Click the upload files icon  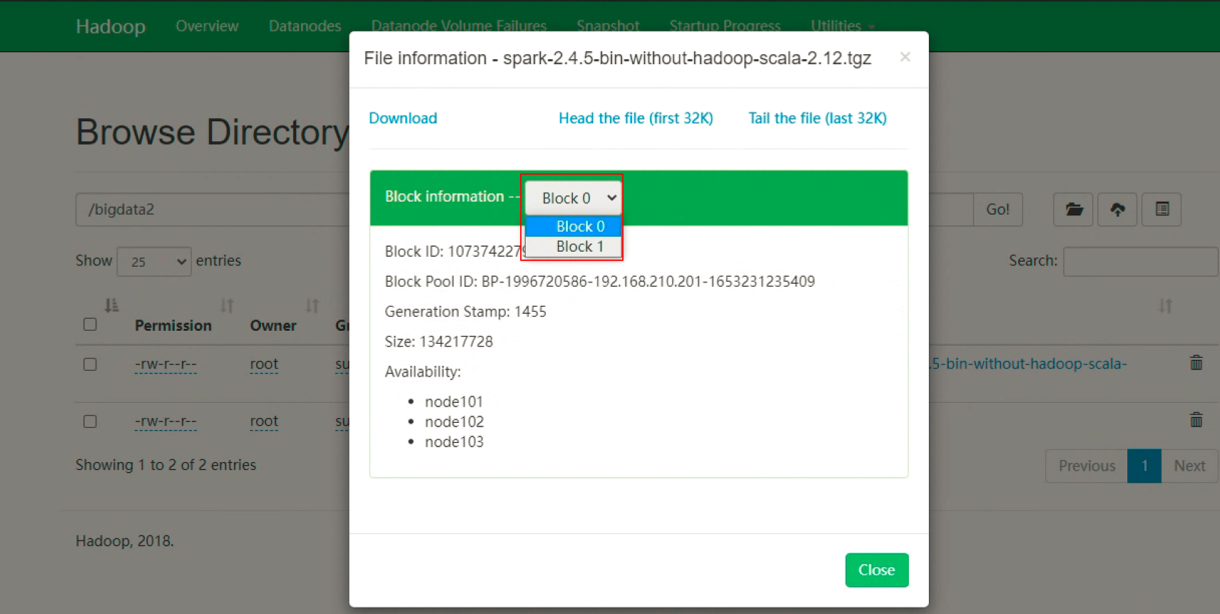tap(1117, 210)
